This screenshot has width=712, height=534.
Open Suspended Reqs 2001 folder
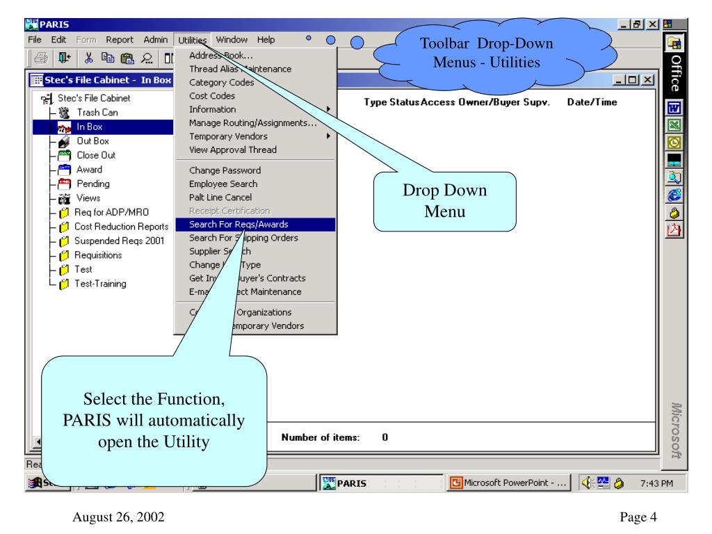[x=119, y=241]
